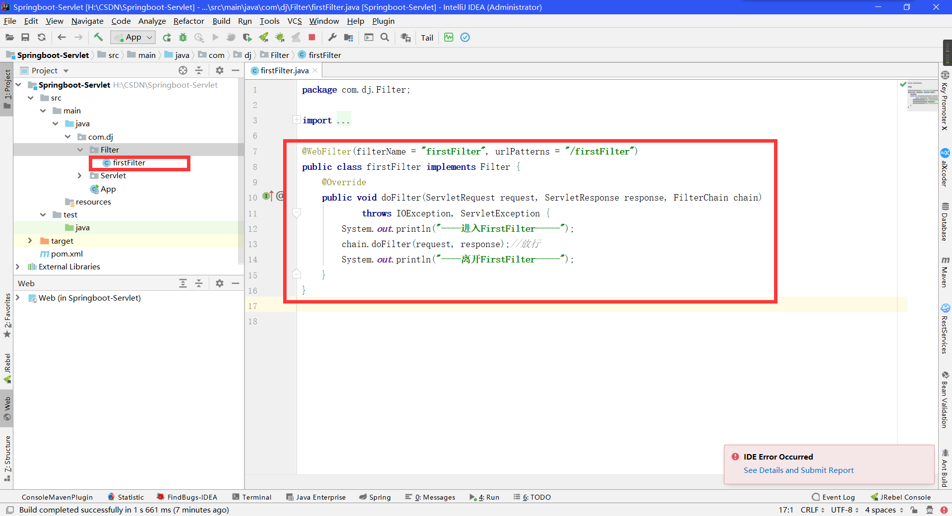
Task: Change CRLF line separator in status bar
Action: pos(812,510)
